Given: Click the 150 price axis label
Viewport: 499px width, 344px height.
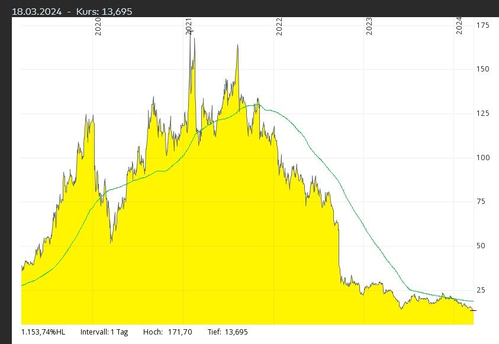Looking at the screenshot, I should click(482, 69).
